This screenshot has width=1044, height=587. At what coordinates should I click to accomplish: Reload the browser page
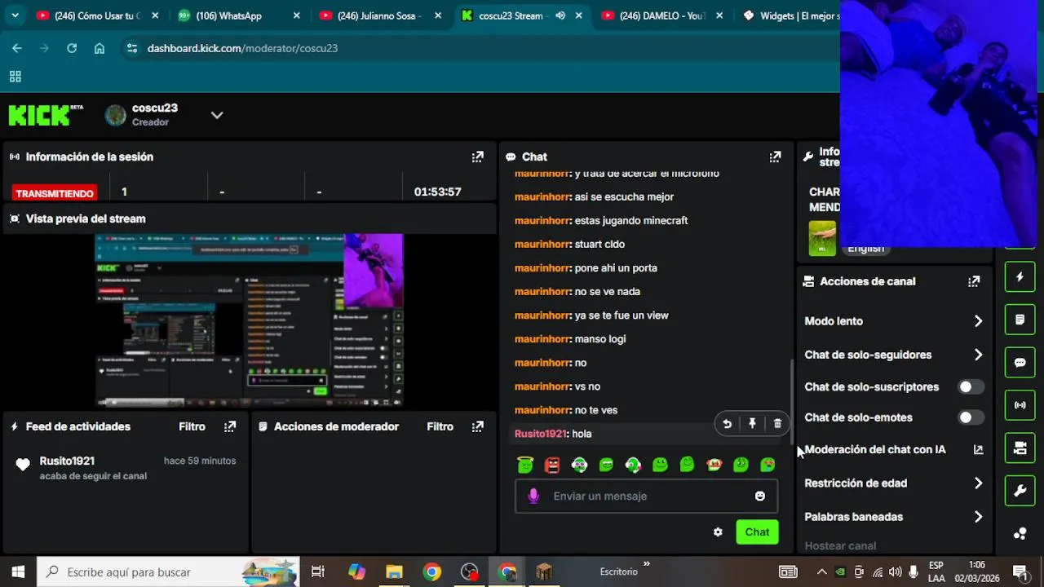point(72,48)
